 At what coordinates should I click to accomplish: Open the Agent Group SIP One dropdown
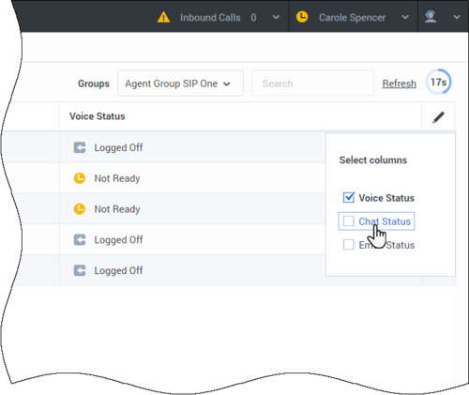180,84
